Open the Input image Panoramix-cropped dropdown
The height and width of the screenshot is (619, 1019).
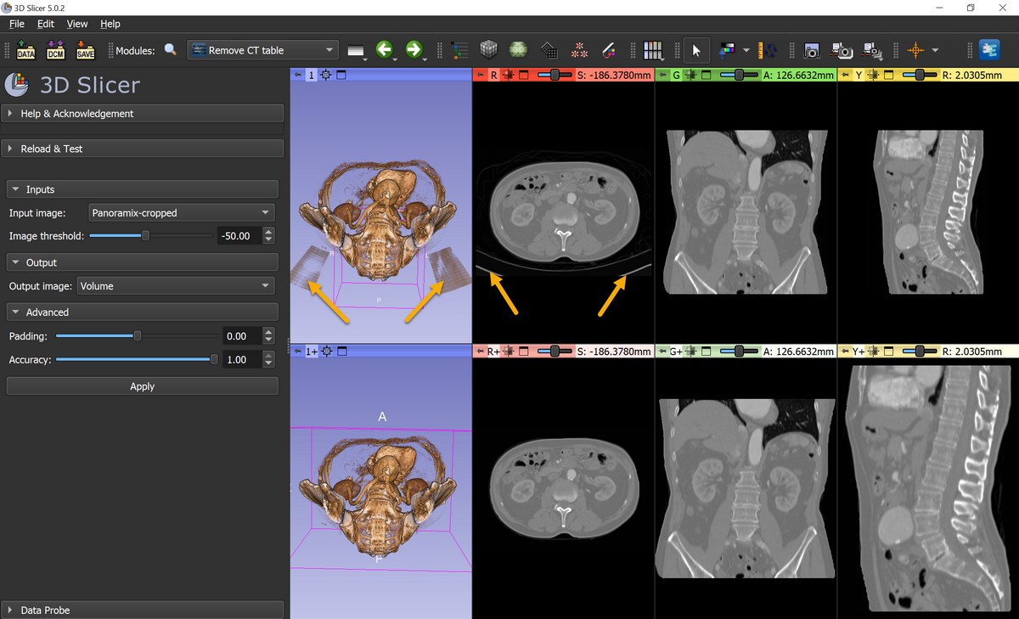point(181,212)
